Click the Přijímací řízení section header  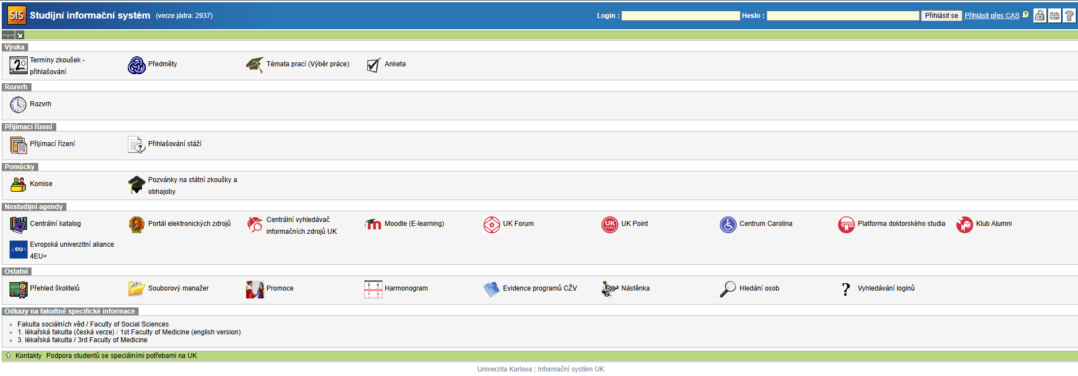[x=29, y=127]
